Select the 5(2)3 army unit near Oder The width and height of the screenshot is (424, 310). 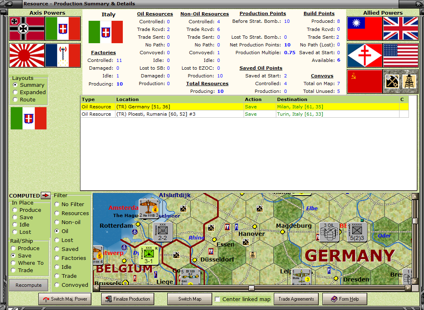click(357, 232)
